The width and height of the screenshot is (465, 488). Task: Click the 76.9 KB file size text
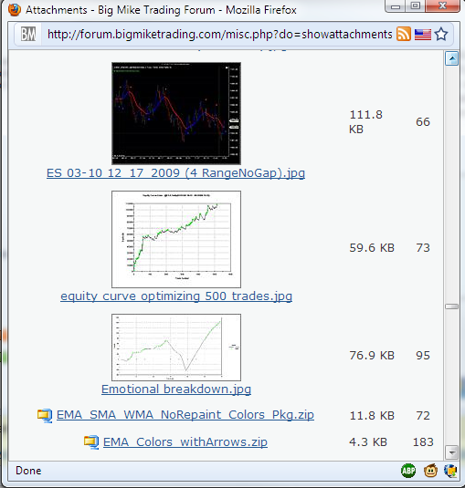[x=372, y=355]
